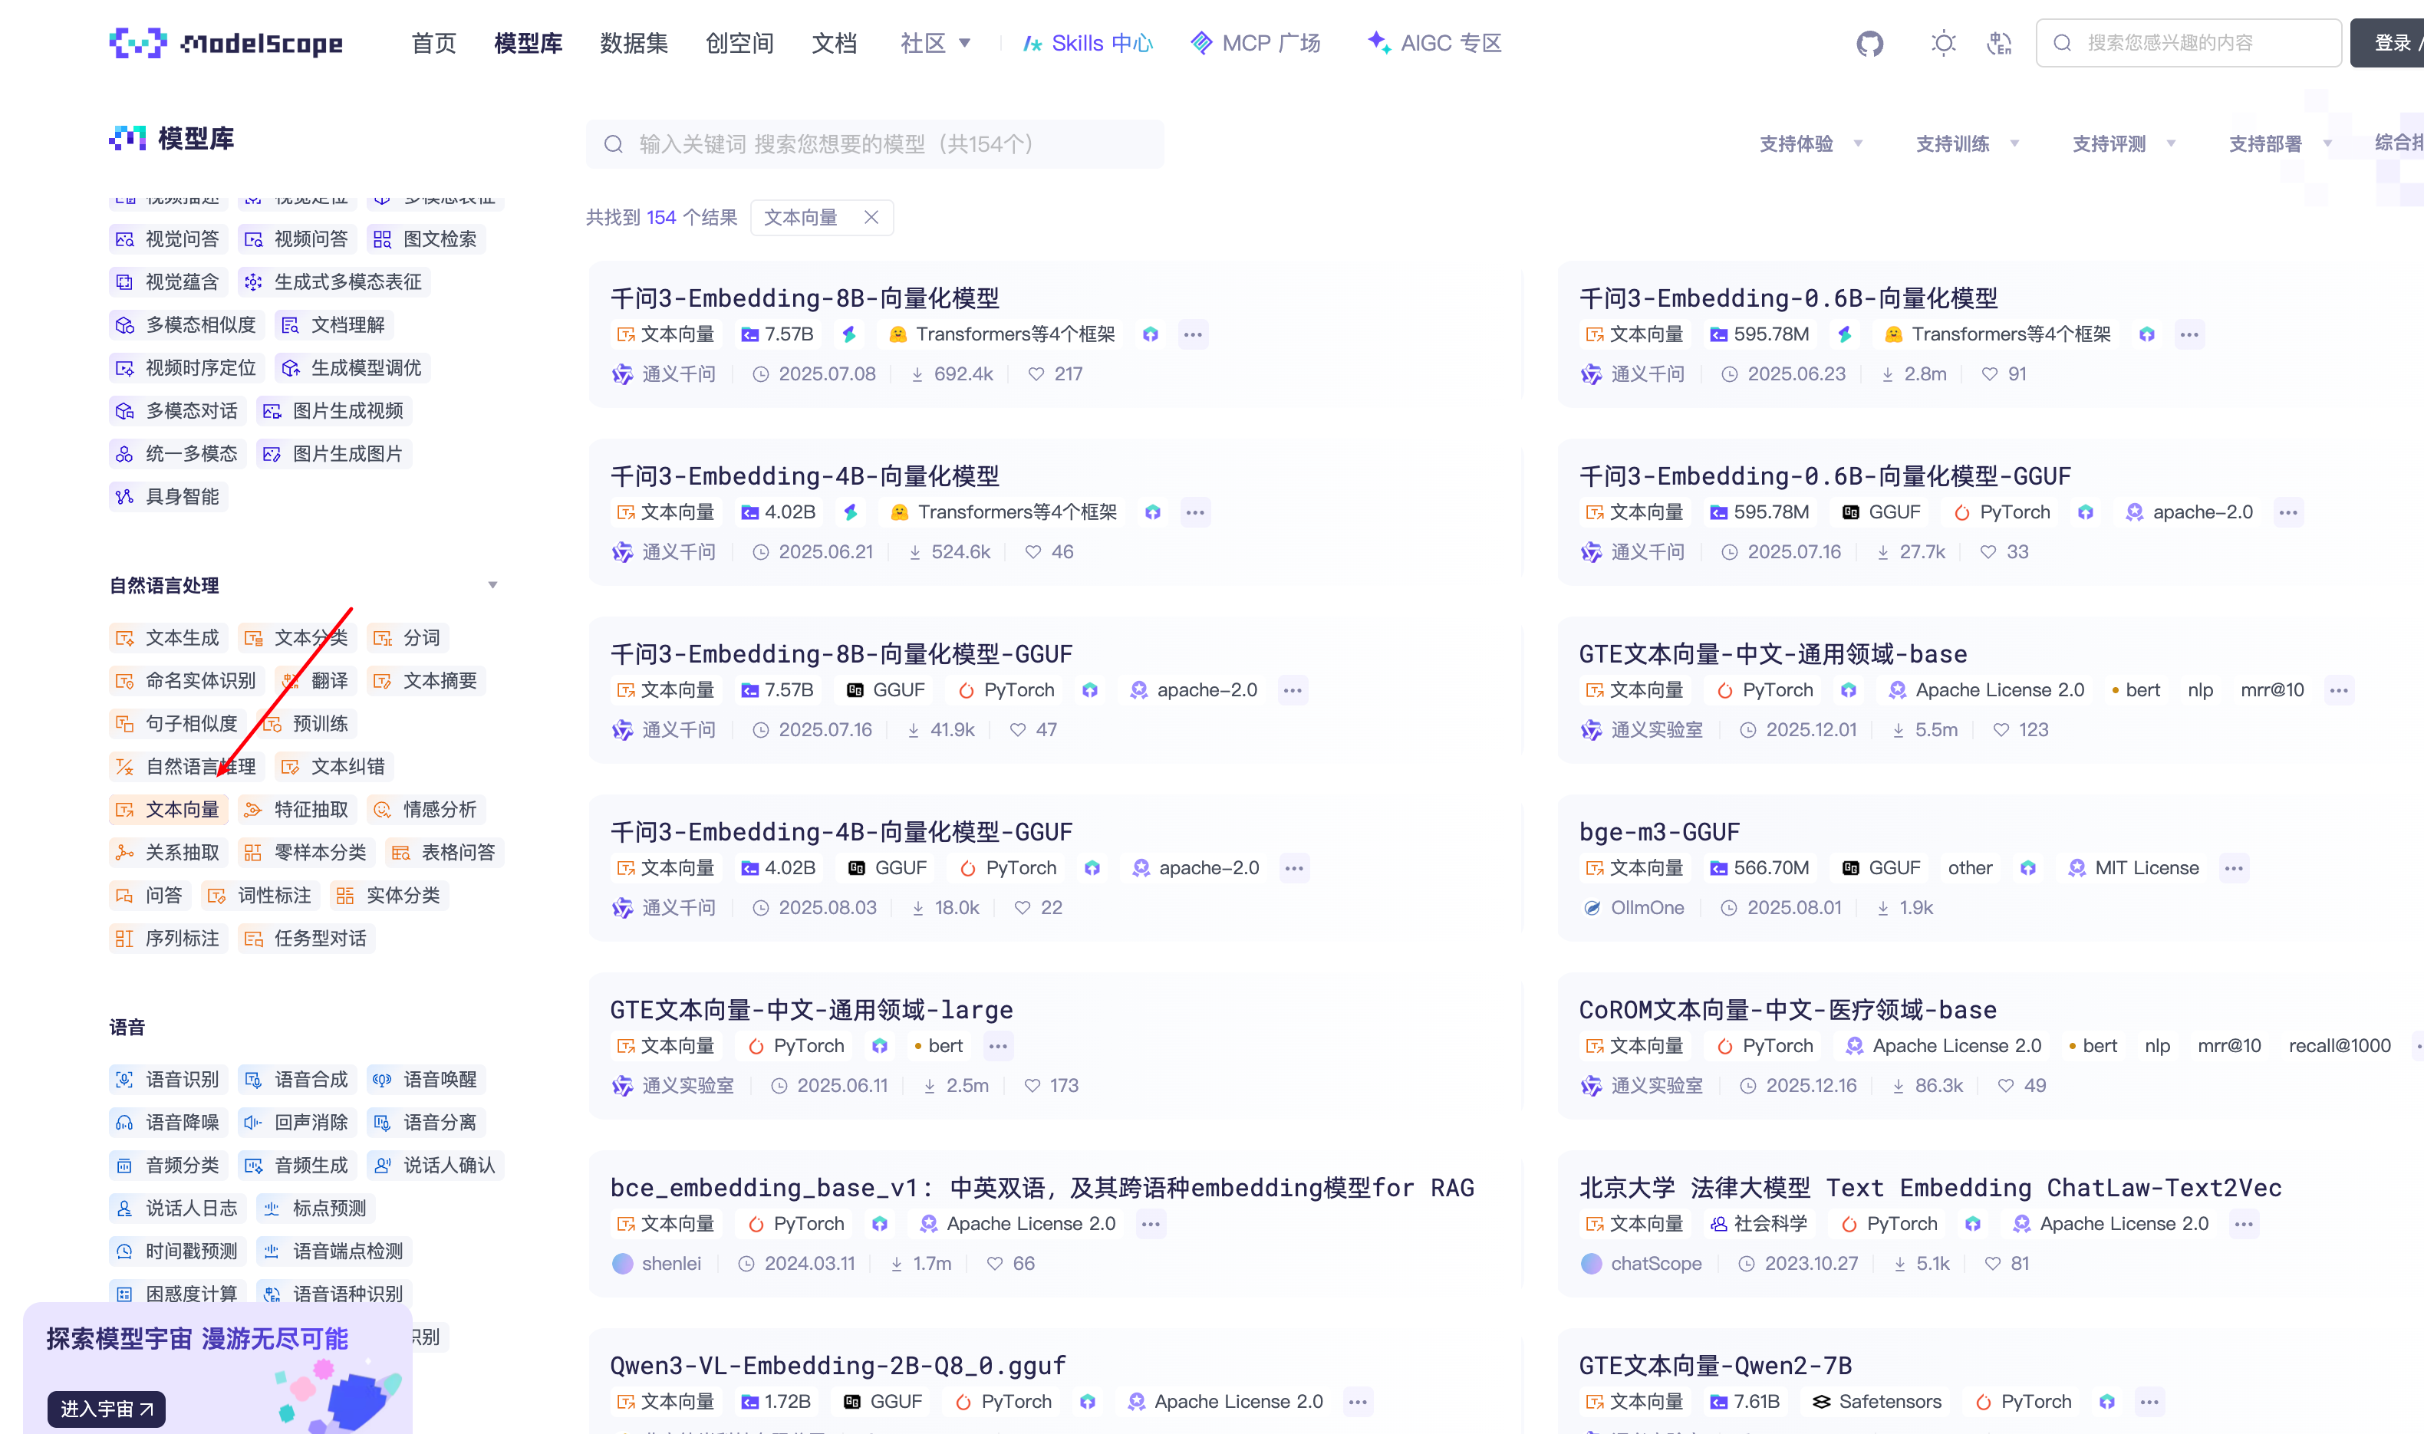Toggle the 具身智能 task filter

tap(169, 497)
